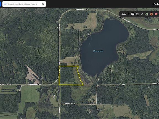The height and width of the screenshot is (119, 159).
Task: Click the globe with cursor tool
Action: point(147,14)
